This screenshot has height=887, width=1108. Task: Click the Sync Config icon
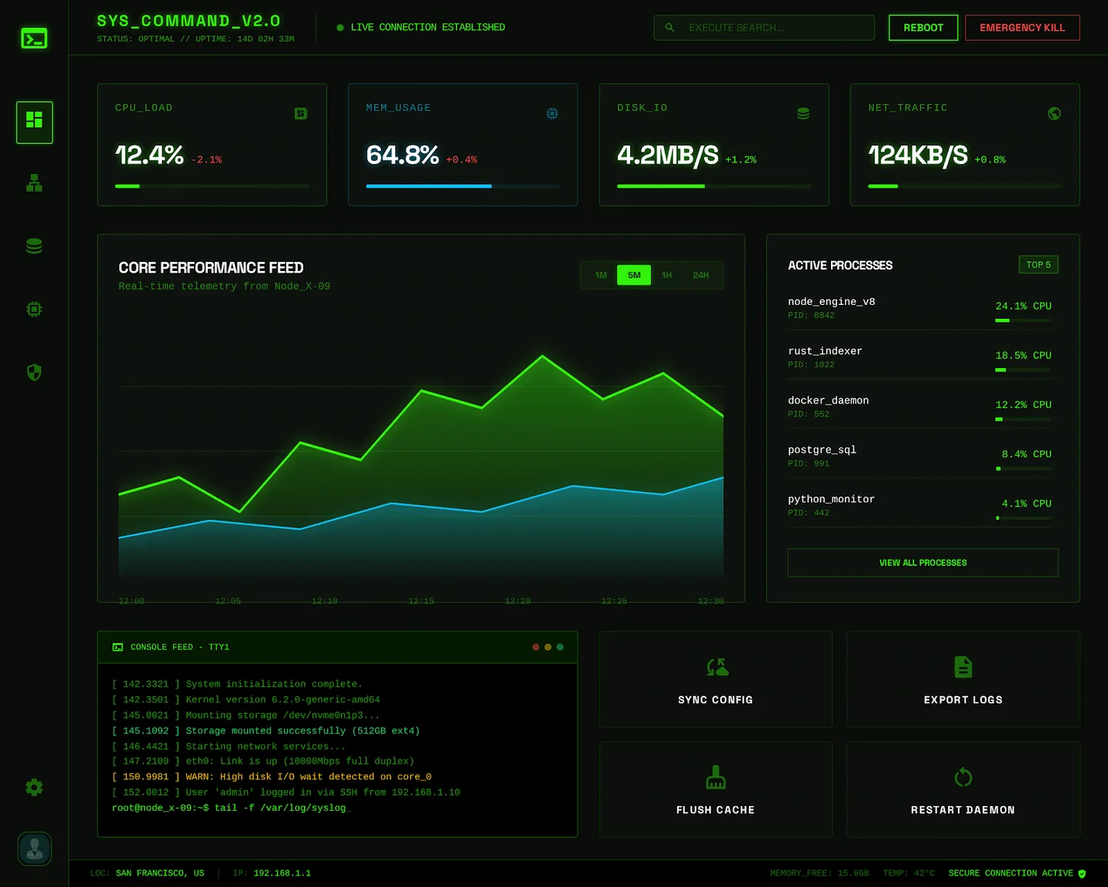717,668
